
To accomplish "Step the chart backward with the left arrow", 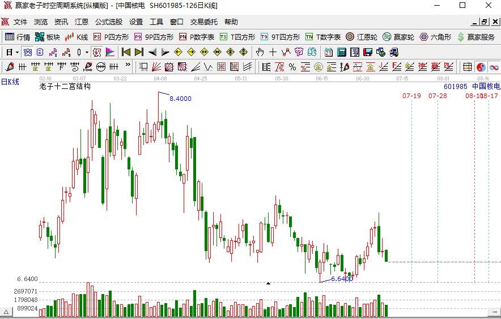I will 152,52.
